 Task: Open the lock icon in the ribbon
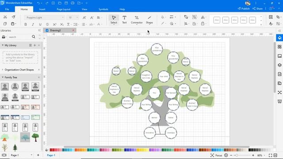(203, 23)
